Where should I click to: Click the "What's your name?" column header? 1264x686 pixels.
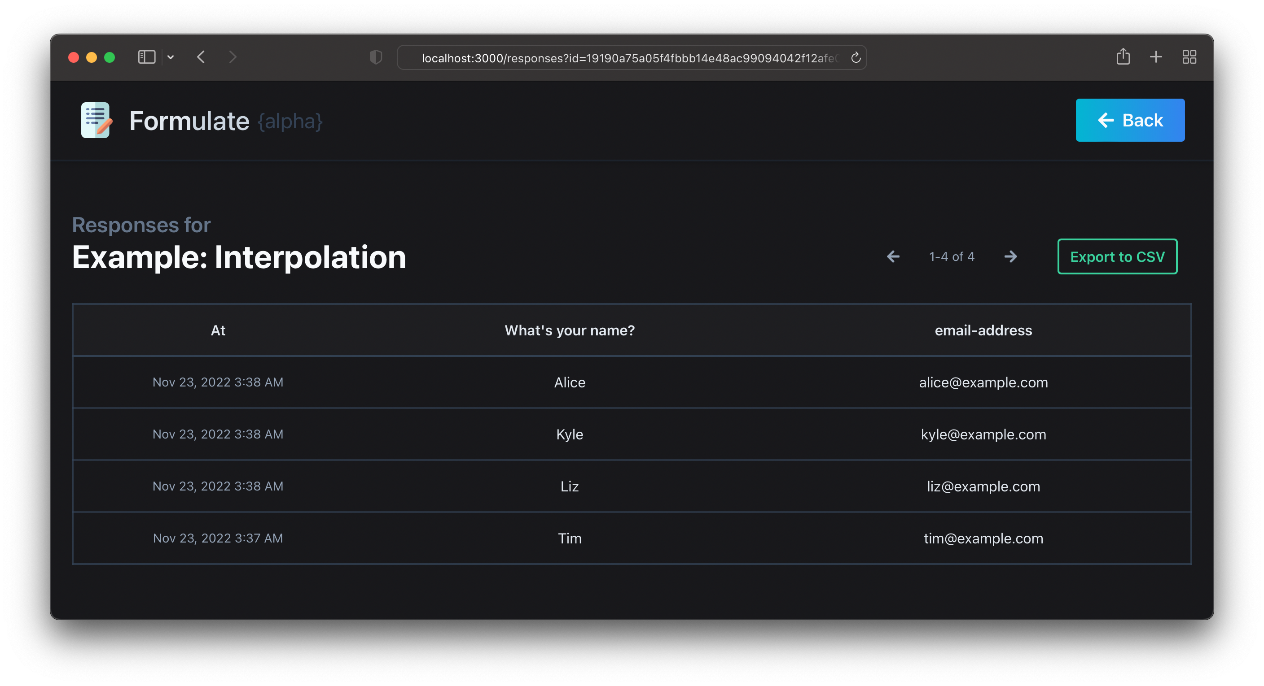(x=569, y=330)
